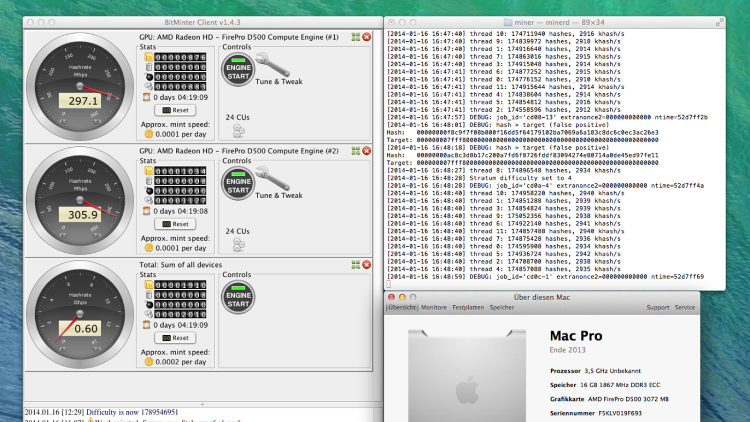
Task: Click trash icon in GPU #2 stats
Action: click(149, 181)
